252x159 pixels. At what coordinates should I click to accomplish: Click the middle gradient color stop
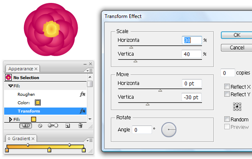tap(49, 149)
